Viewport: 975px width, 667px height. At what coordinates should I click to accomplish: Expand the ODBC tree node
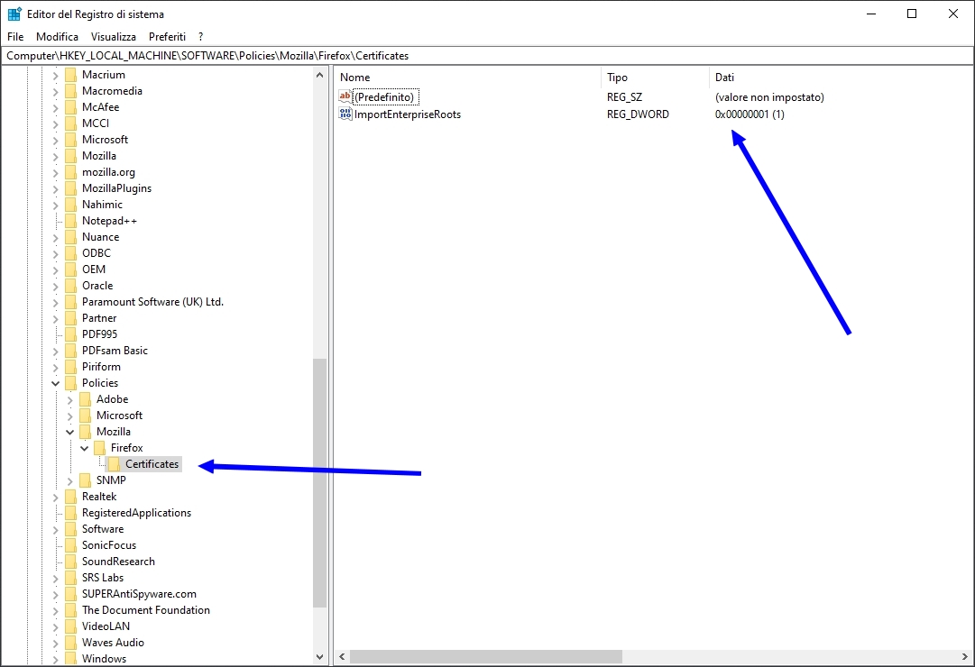click(55, 253)
